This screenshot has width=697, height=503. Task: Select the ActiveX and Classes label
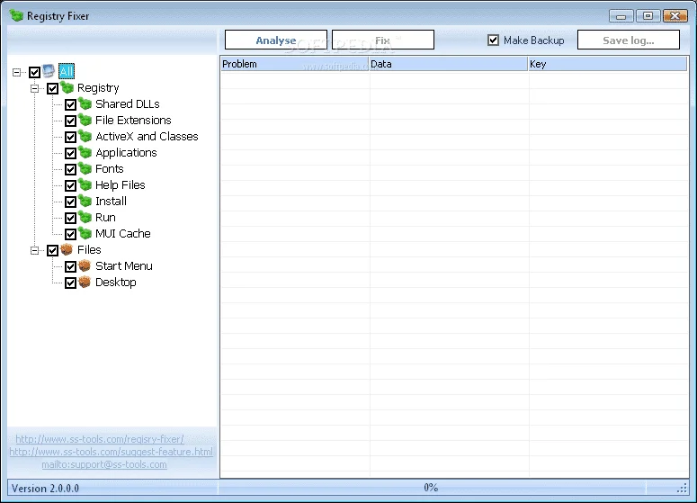coord(147,137)
